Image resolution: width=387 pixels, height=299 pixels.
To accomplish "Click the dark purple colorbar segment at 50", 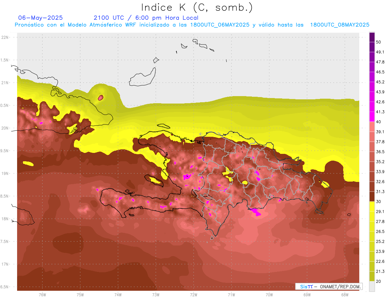I will point(372,37).
